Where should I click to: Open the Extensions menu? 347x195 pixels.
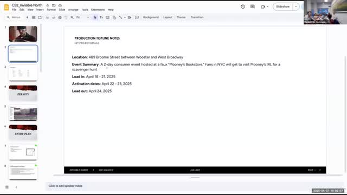point(98,10)
